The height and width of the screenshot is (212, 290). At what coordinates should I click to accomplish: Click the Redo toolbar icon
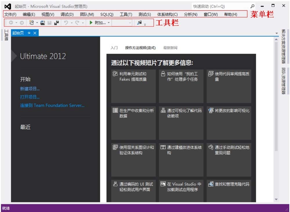point(77,23)
